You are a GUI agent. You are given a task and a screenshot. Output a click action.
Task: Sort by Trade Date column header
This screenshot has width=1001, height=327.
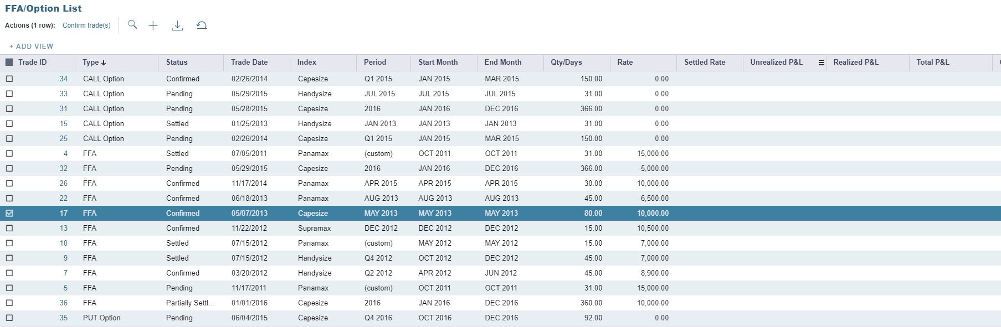click(249, 63)
